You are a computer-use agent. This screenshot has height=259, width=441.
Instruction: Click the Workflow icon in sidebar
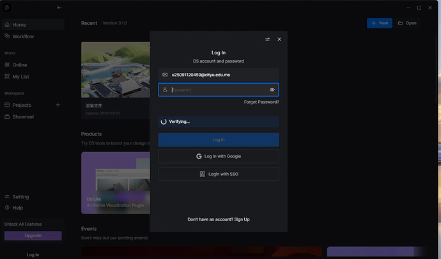(7, 36)
